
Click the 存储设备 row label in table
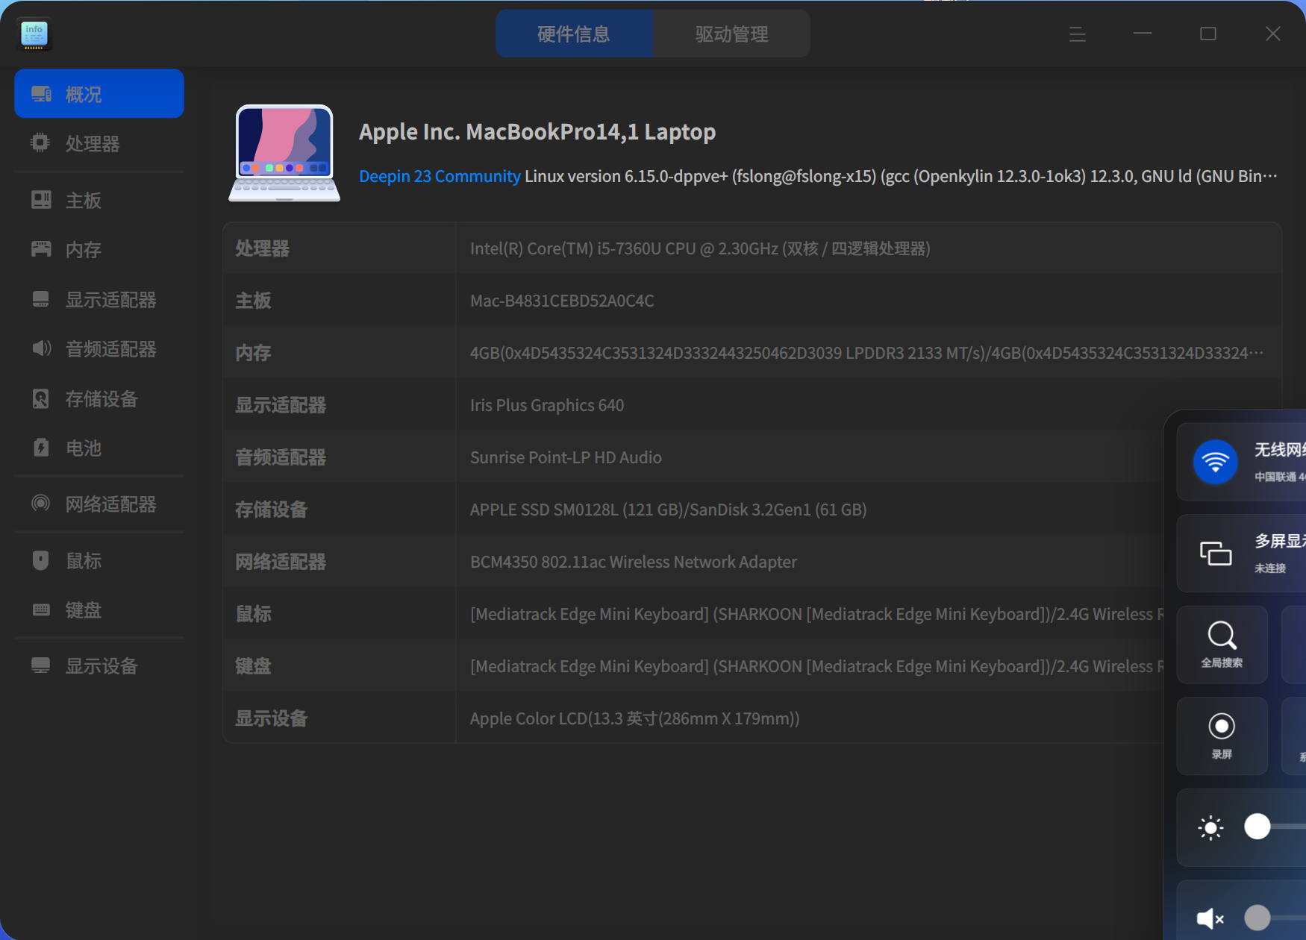(272, 510)
